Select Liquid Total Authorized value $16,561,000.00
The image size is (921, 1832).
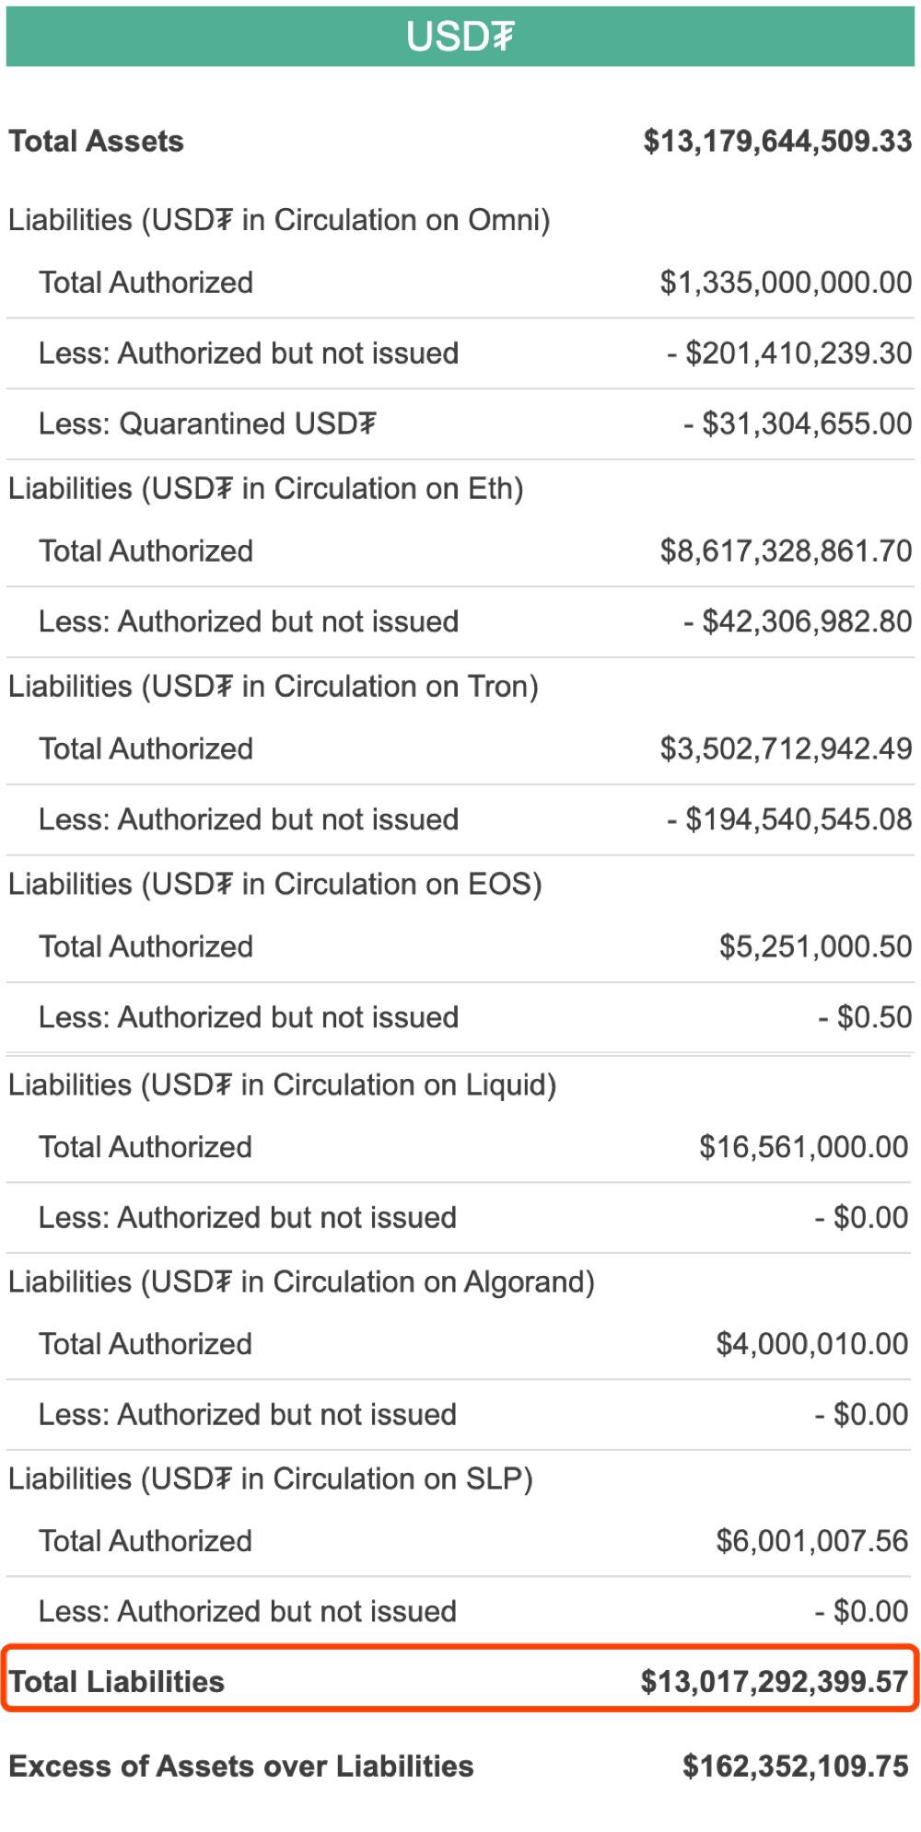click(803, 1147)
